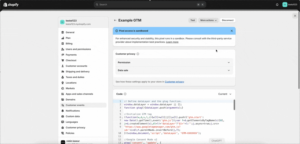Click the info icon next to Code
Screen dimensions: 300x144
tap(125, 94)
